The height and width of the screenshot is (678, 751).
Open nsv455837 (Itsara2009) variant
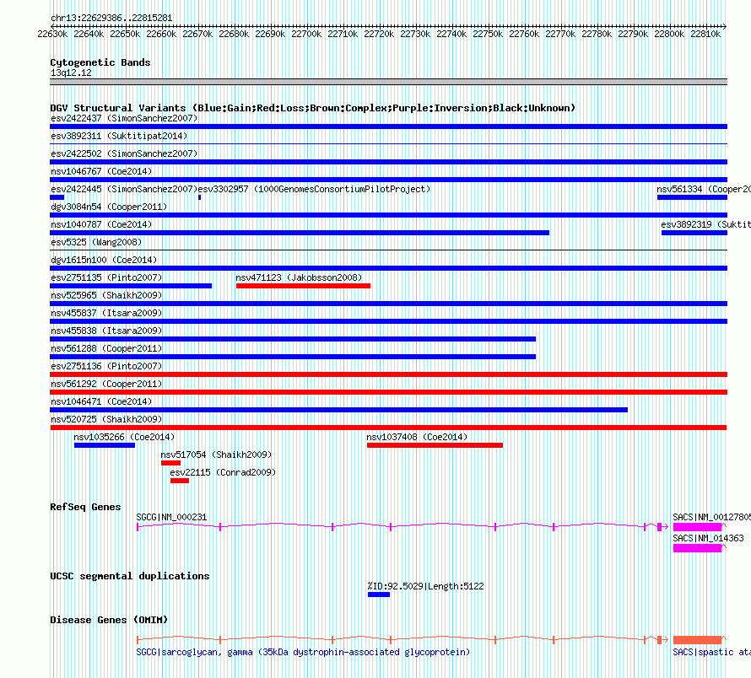tap(106, 313)
